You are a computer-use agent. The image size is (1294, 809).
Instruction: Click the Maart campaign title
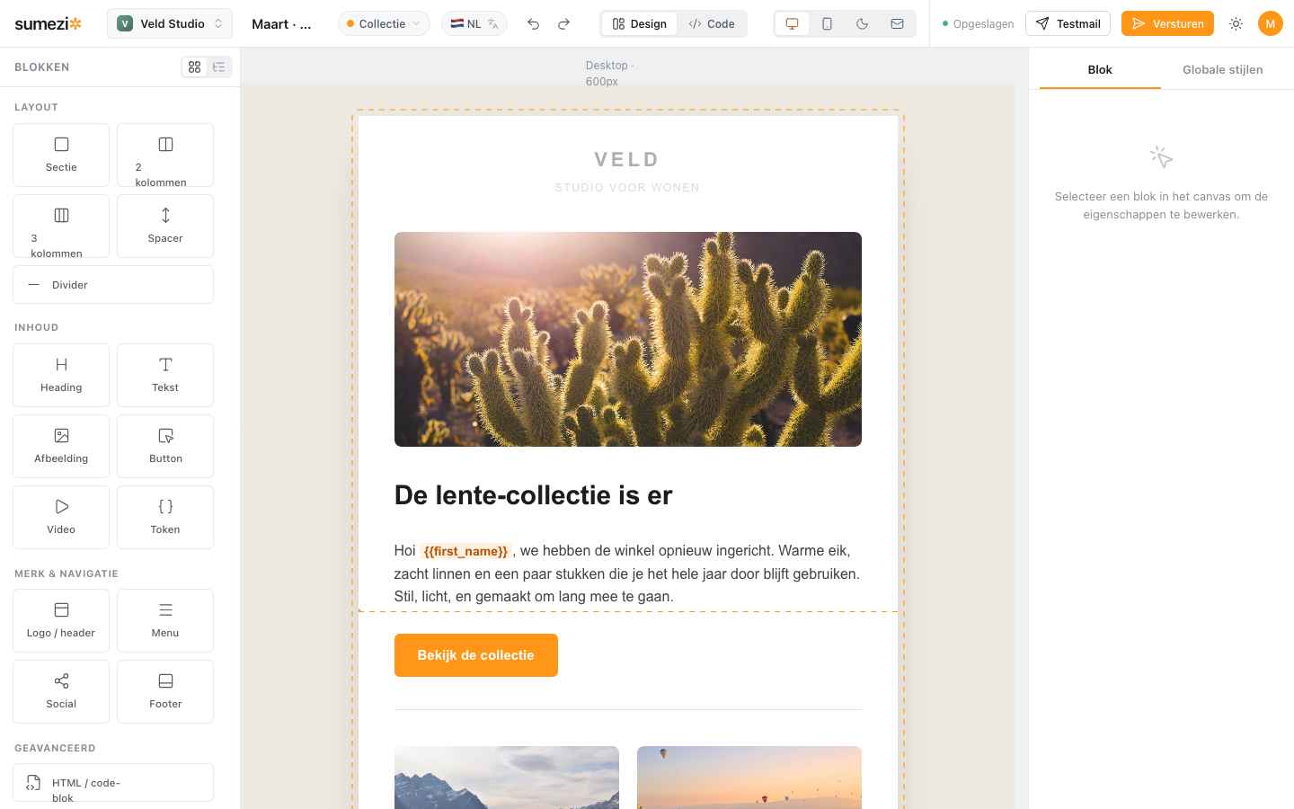click(x=281, y=24)
